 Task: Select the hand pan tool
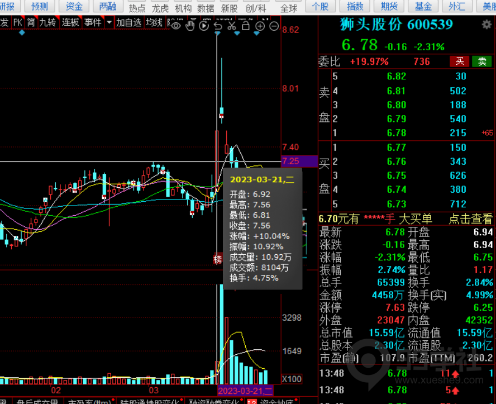tap(190, 26)
